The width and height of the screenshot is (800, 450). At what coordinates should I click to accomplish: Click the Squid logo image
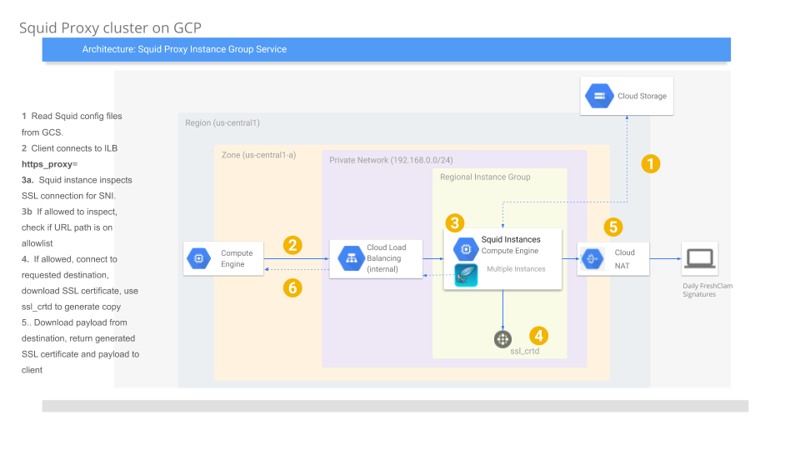point(466,276)
